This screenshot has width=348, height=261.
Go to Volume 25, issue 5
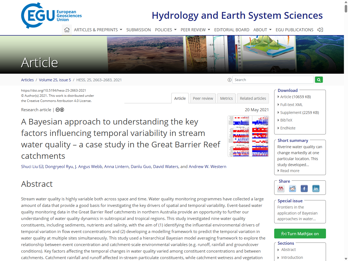55,80
